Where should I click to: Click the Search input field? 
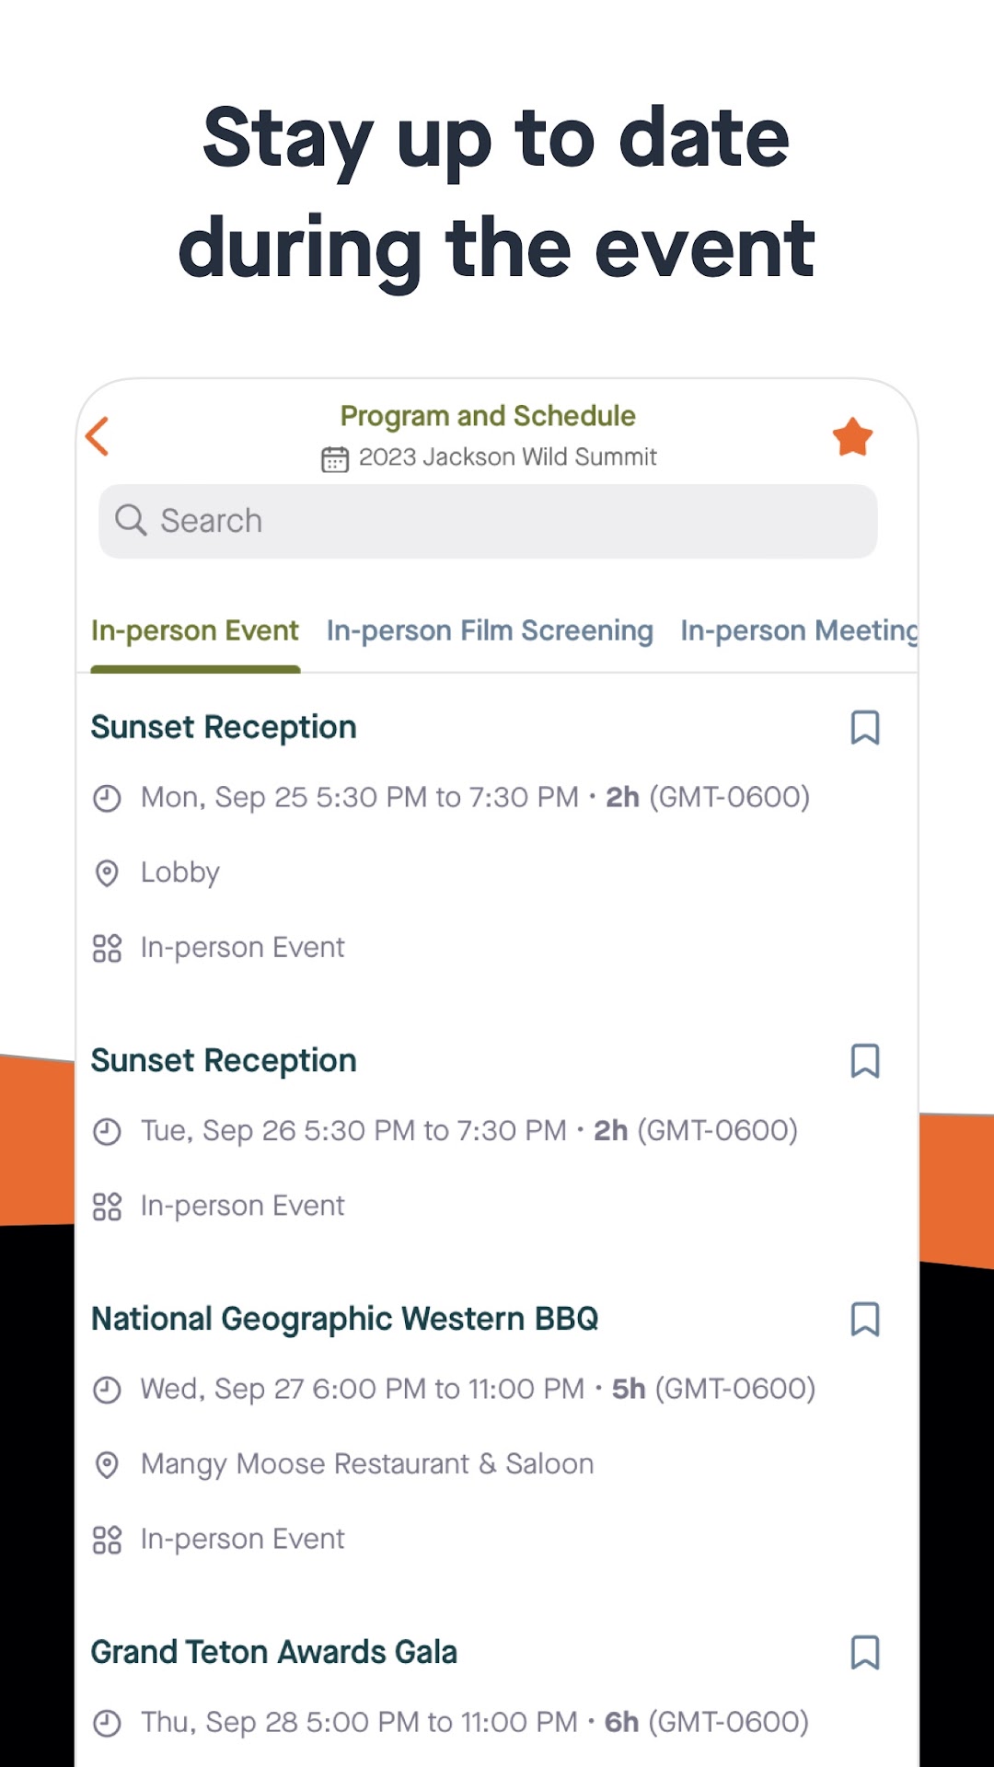[488, 521]
